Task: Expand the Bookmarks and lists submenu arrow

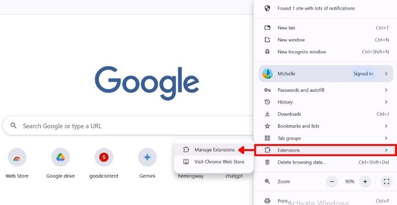Action: (x=386, y=126)
